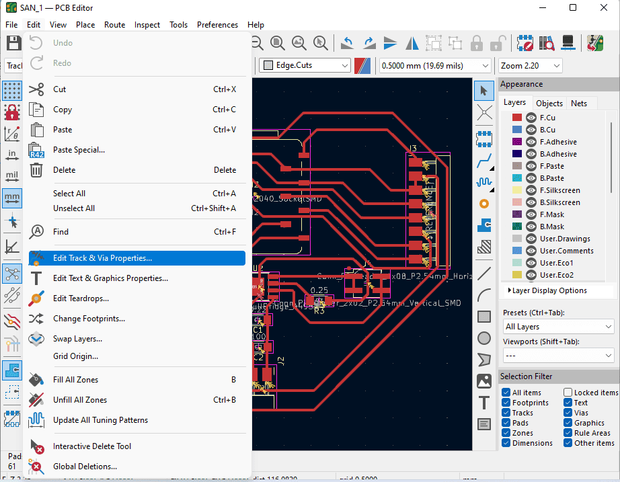Click the unlock padlock icon
Image resolution: width=620 pixels, height=482 pixels.
[498, 43]
